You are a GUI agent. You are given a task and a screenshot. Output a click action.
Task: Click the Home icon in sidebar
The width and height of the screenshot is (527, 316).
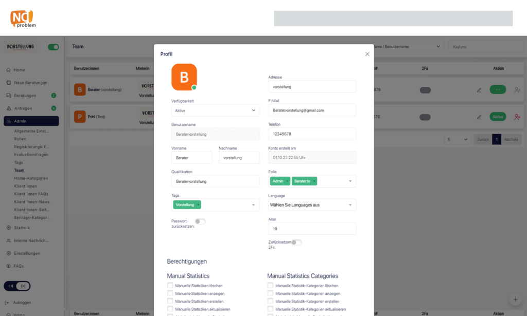[8, 70]
